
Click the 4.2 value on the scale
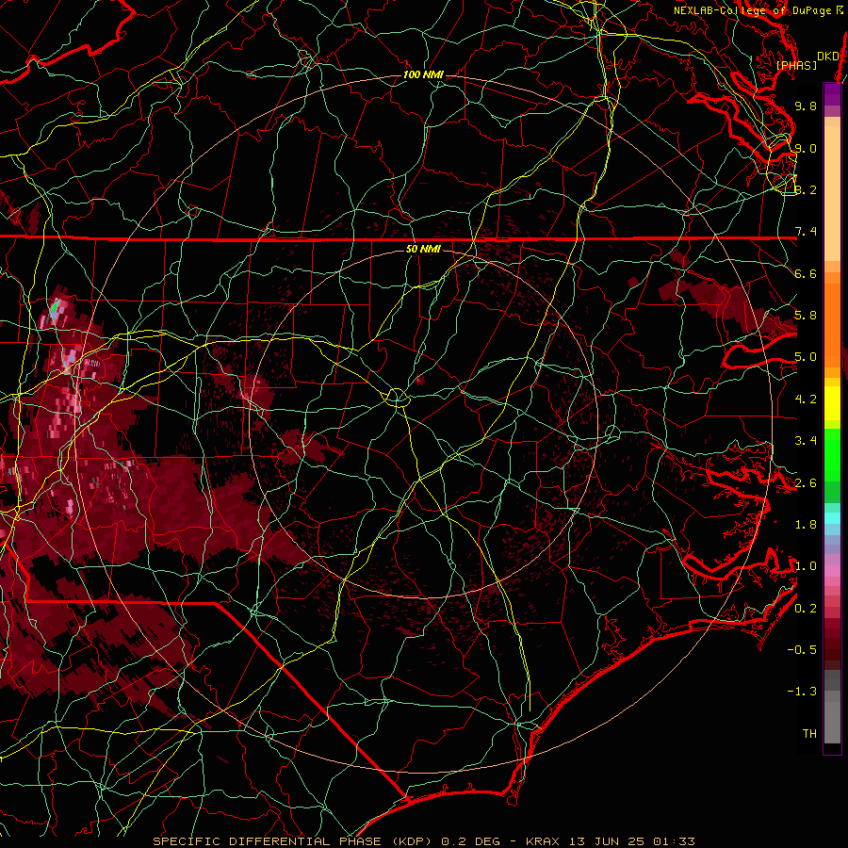806,400
